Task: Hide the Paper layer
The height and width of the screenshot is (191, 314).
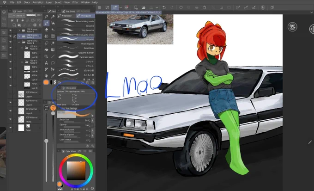Action: [x=10, y=128]
